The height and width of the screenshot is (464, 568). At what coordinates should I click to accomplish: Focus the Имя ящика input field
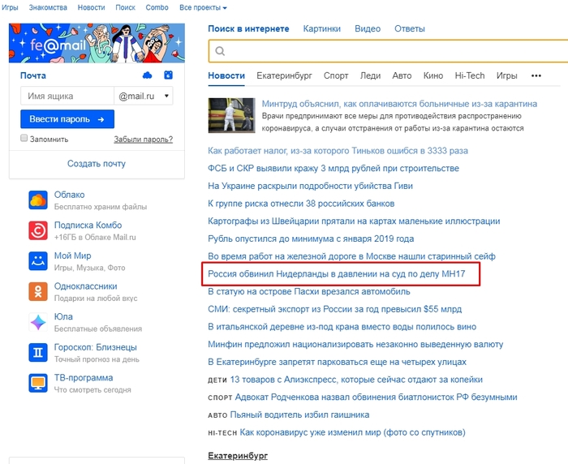pyautogui.click(x=67, y=96)
